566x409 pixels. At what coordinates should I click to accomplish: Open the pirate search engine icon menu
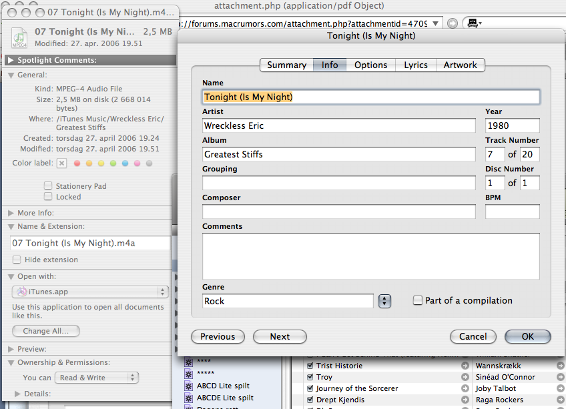(x=474, y=23)
